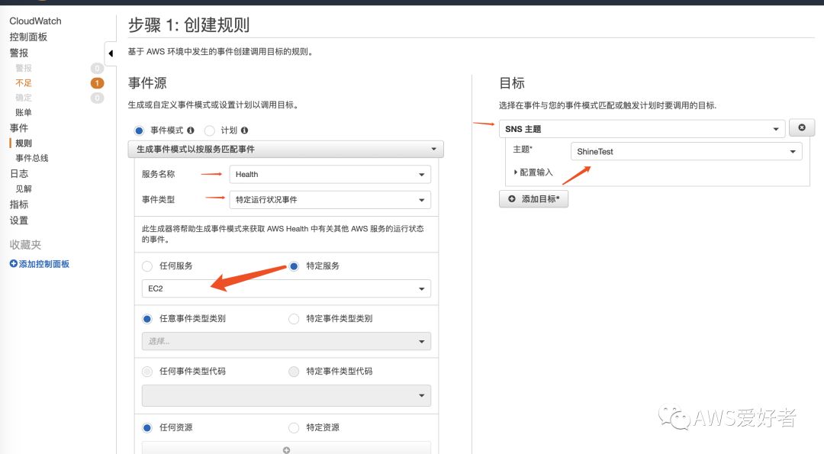Open 事件总线 in the sidebar
Image resolution: width=824 pixels, height=454 pixels.
(32, 158)
